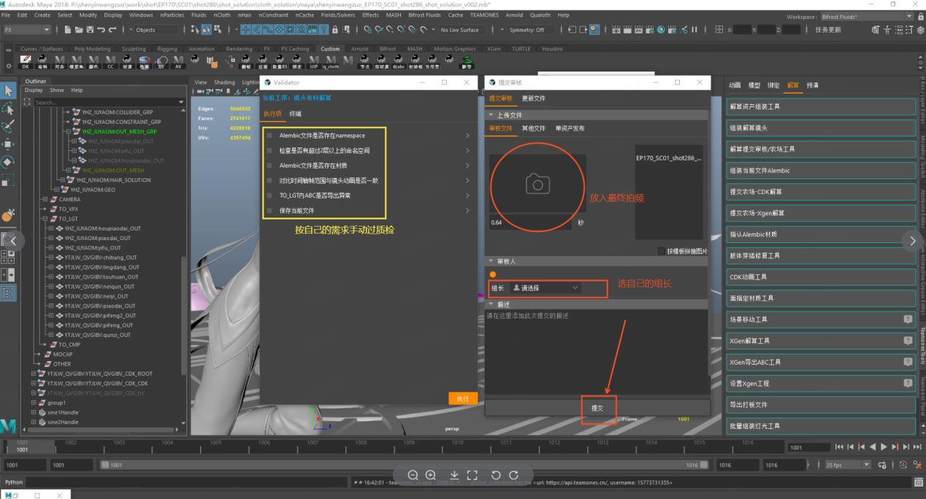Open the 组长 '请选择' dropdown
Image resolution: width=926 pixels, height=499 pixels.
pyautogui.click(x=546, y=288)
